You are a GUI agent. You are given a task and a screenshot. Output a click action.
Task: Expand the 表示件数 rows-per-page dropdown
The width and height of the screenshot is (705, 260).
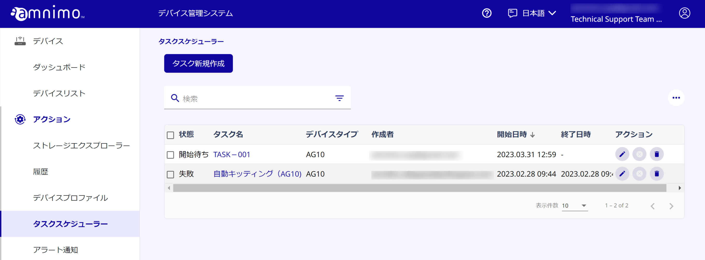point(575,206)
